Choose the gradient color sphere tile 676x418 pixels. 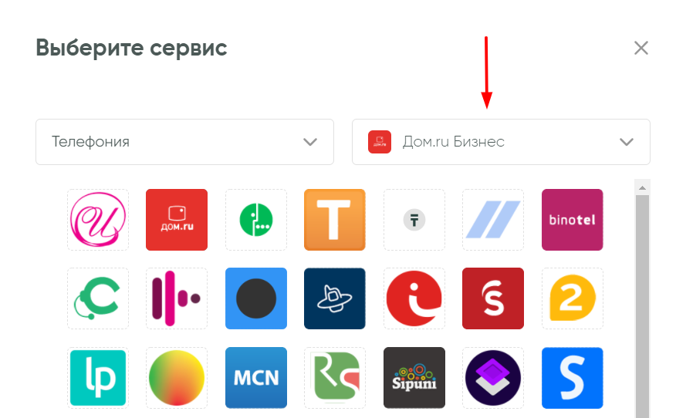177,377
